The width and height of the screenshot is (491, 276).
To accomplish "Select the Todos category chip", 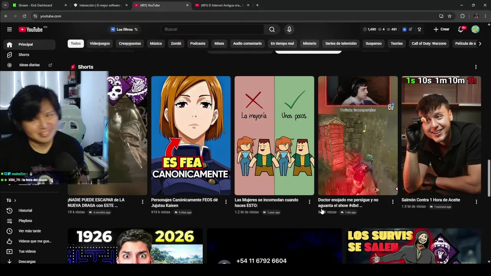I will (76, 44).
